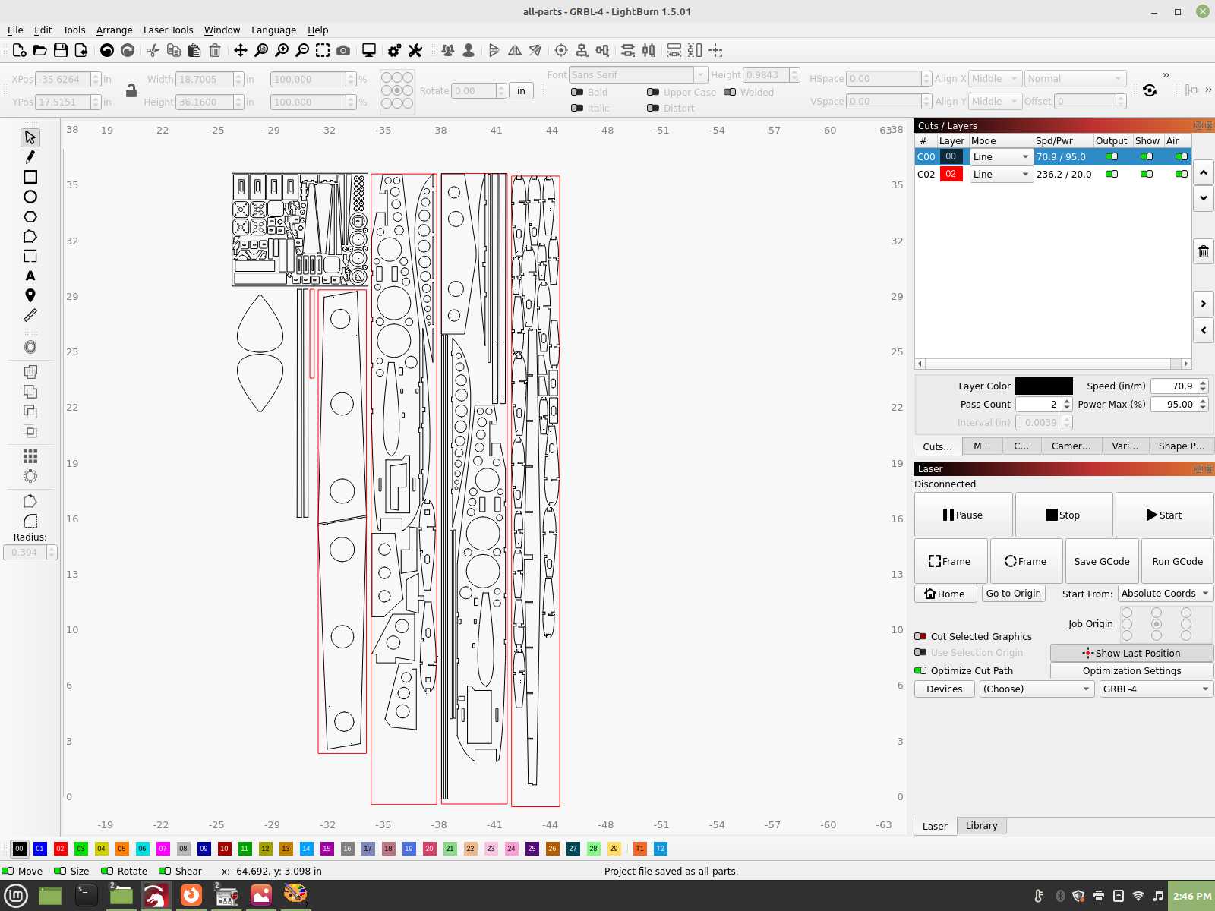
Task: Click the Optimization Settings button
Action: click(1131, 670)
